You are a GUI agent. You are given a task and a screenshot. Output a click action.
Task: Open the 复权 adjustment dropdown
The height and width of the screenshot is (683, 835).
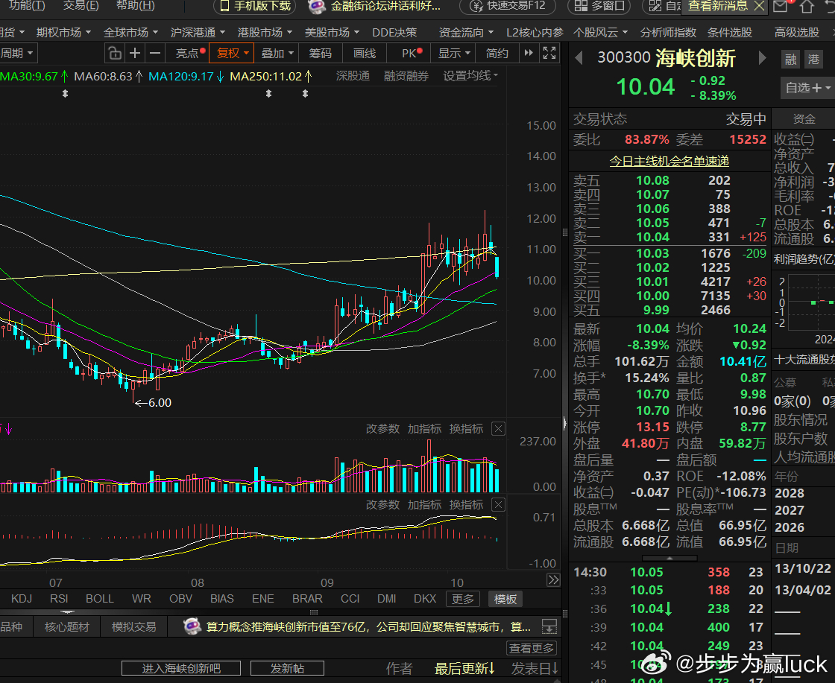232,53
